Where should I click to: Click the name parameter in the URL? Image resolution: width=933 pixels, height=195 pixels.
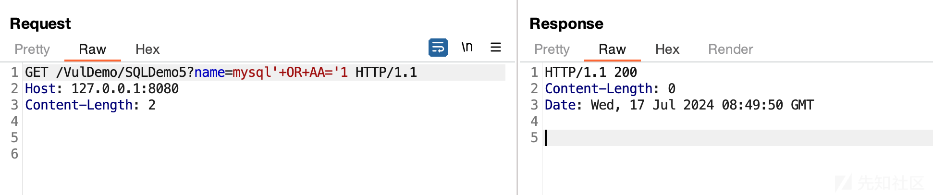click(x=209, y=73)
